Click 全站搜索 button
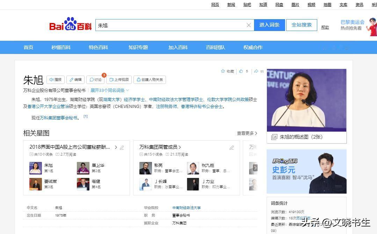This screenshot has height=234, width=377. [302, 25]
